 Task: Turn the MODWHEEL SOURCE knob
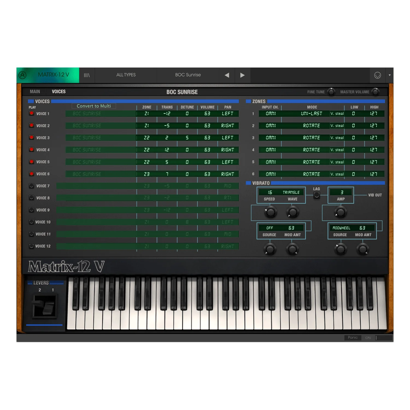341,249
